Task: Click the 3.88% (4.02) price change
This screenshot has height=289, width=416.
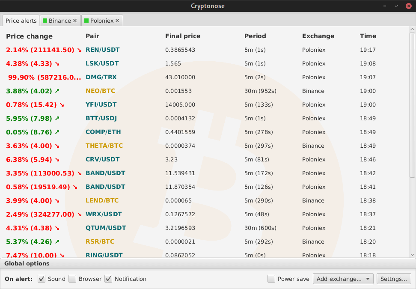Action: tap(29, 91)
